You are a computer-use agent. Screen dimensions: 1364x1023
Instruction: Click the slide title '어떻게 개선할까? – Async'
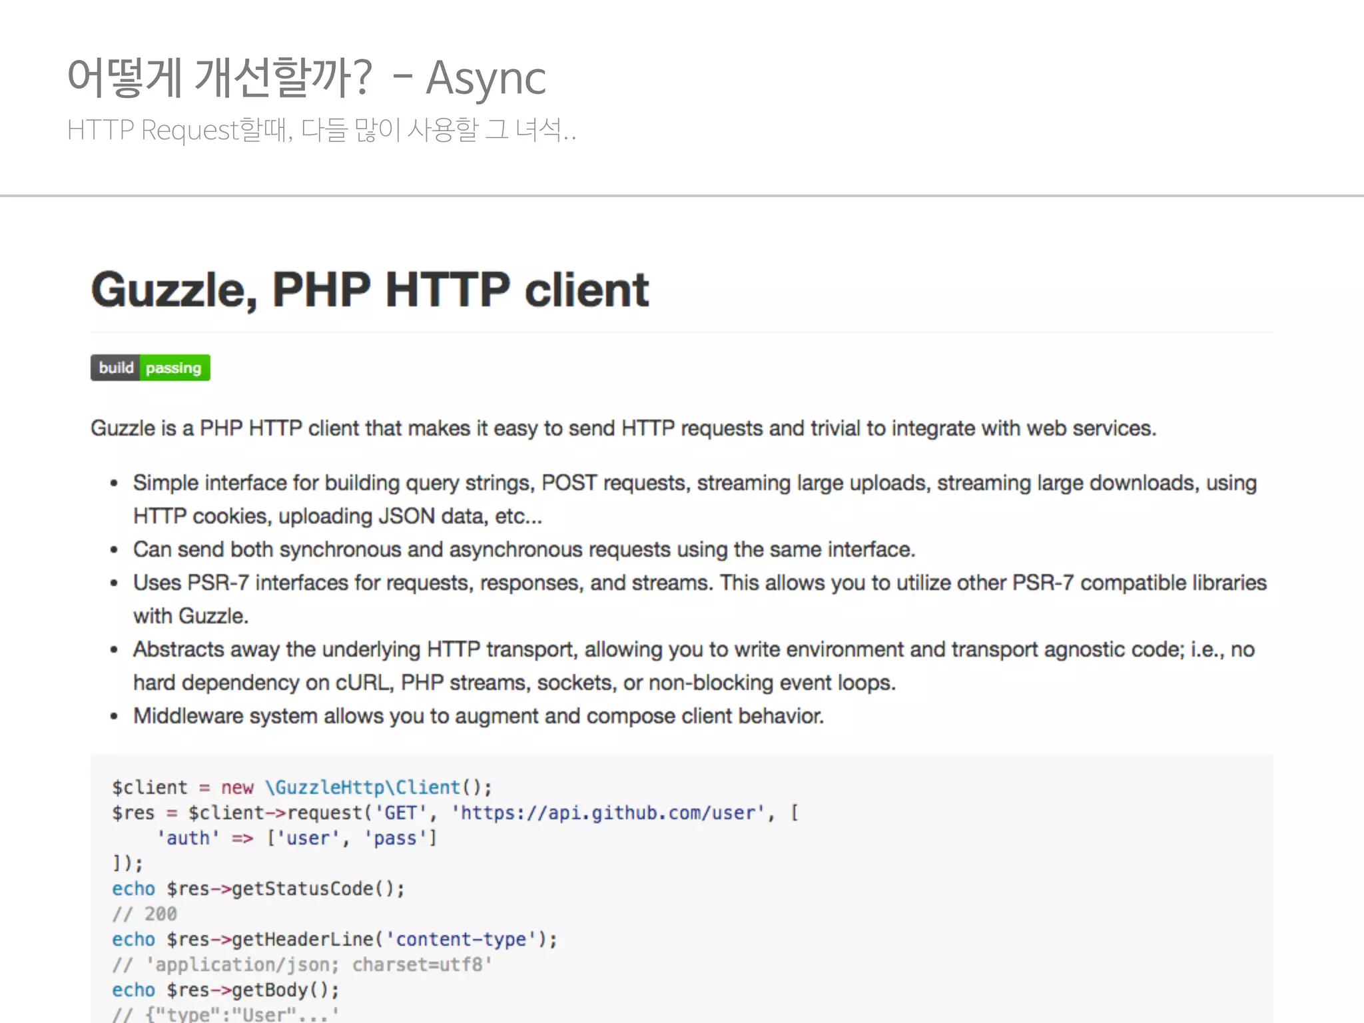(306, 77)
